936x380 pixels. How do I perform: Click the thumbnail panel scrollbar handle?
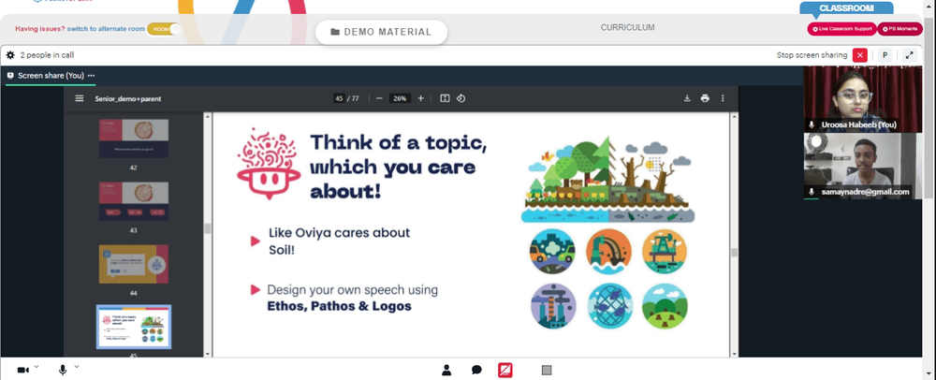[x=208, y=228]
